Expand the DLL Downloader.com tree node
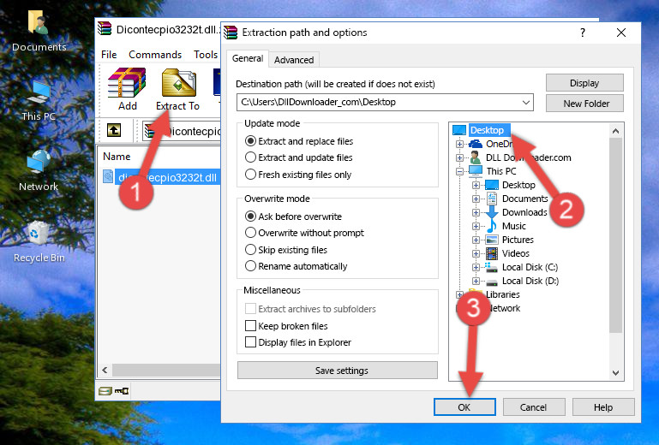 [x=459, y=157]
